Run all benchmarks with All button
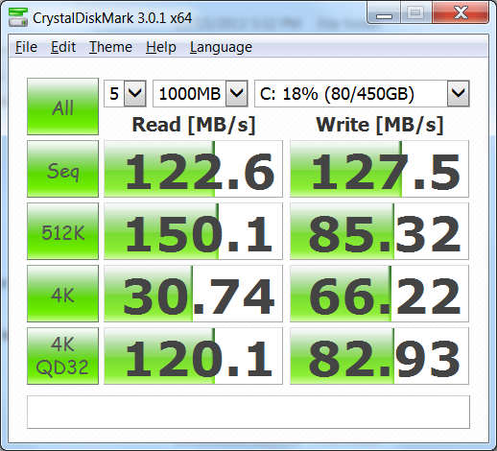This screenshot has width=497, height=451. point(62,107)
